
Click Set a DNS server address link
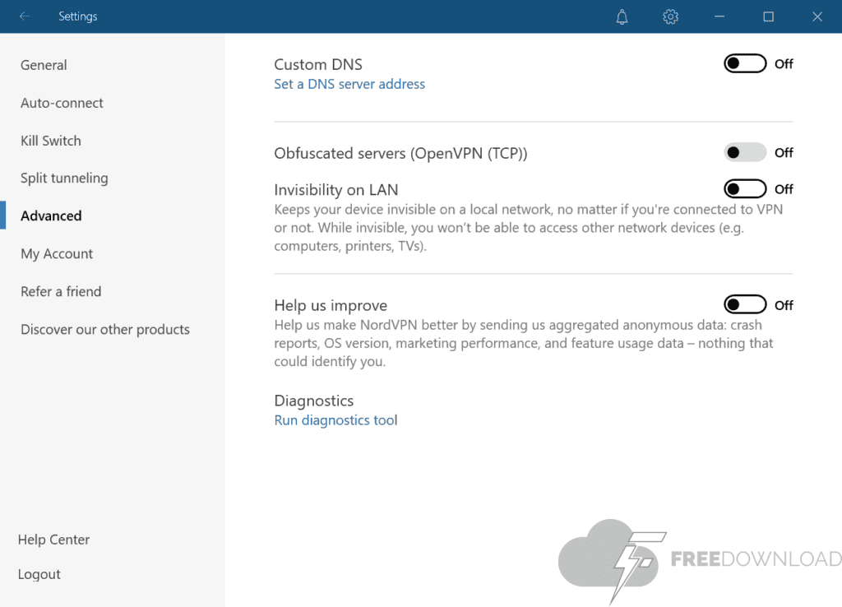[349, 84]
